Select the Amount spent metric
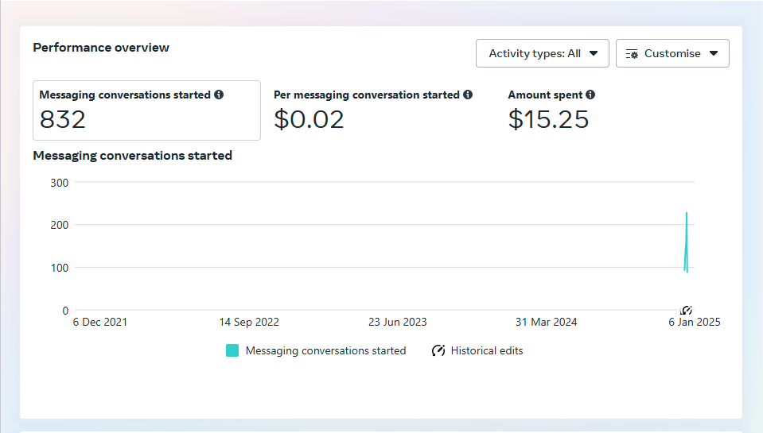 pyautogui.click(x=551, y=110)
